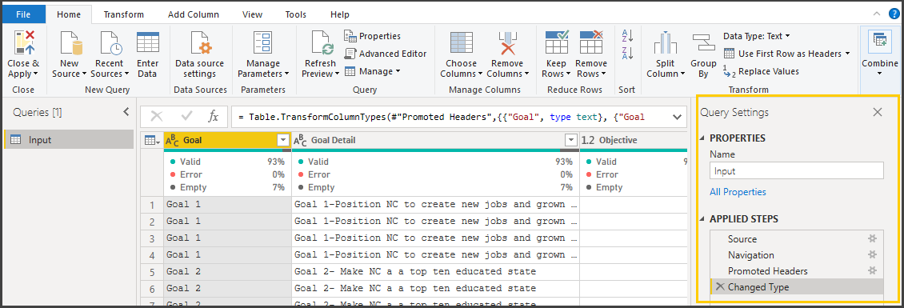The image size is (904, 308).
Task: Open Use First Row as Headers dropdown arrow
Action: [847, 54]
